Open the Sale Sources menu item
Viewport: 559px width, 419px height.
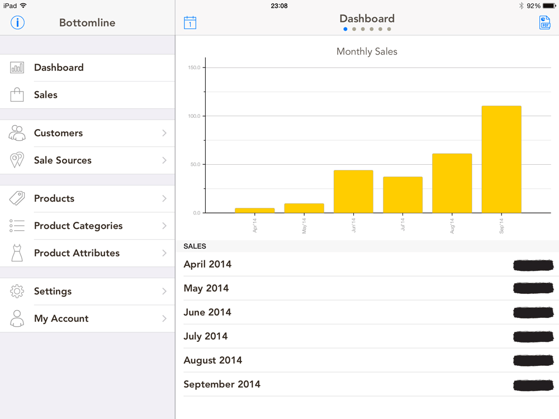pos(87,160)
